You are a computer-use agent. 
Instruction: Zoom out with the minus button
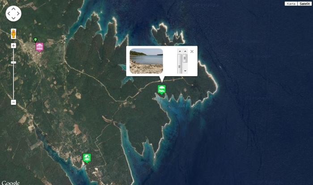[x=13, y=102]
